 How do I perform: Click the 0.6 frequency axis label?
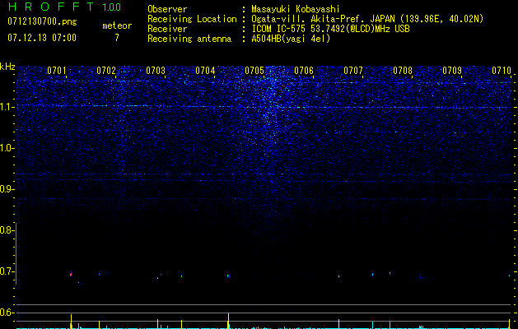[7, 313]
